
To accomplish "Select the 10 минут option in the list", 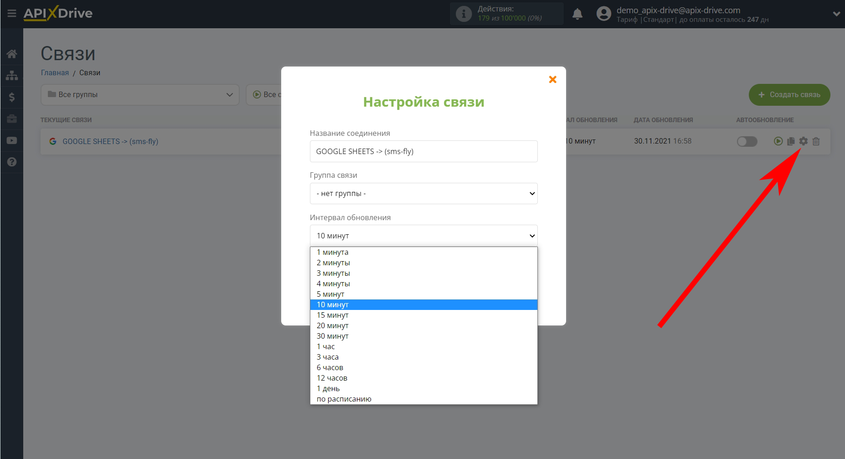I will point(423,304).
